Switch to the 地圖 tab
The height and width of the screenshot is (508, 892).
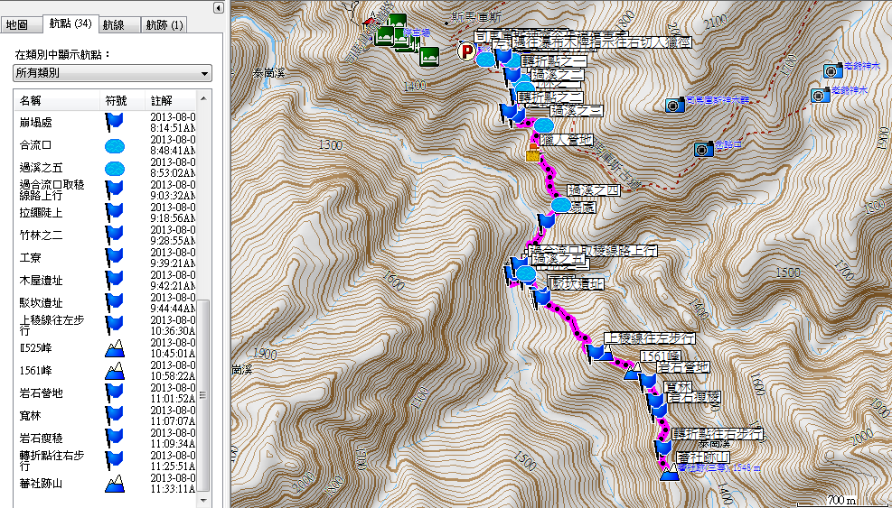tap(17, 24)
